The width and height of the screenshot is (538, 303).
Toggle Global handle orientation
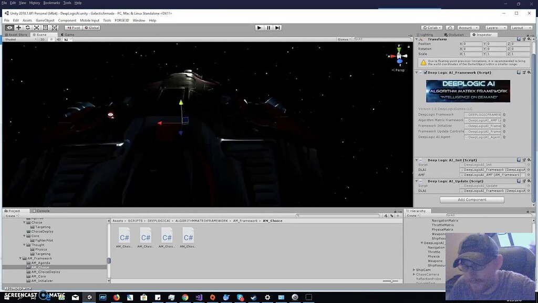92,27
